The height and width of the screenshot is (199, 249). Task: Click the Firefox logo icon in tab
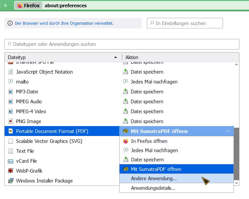pos(20,6)
